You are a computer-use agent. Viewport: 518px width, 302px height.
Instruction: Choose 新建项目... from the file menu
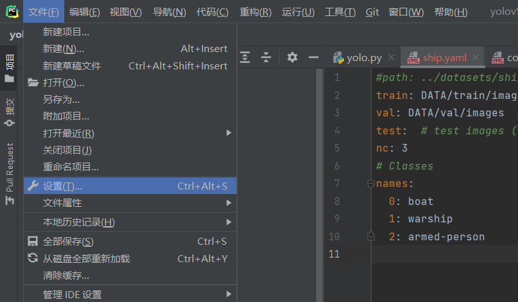pyautogui.click(x=130, y=32)
